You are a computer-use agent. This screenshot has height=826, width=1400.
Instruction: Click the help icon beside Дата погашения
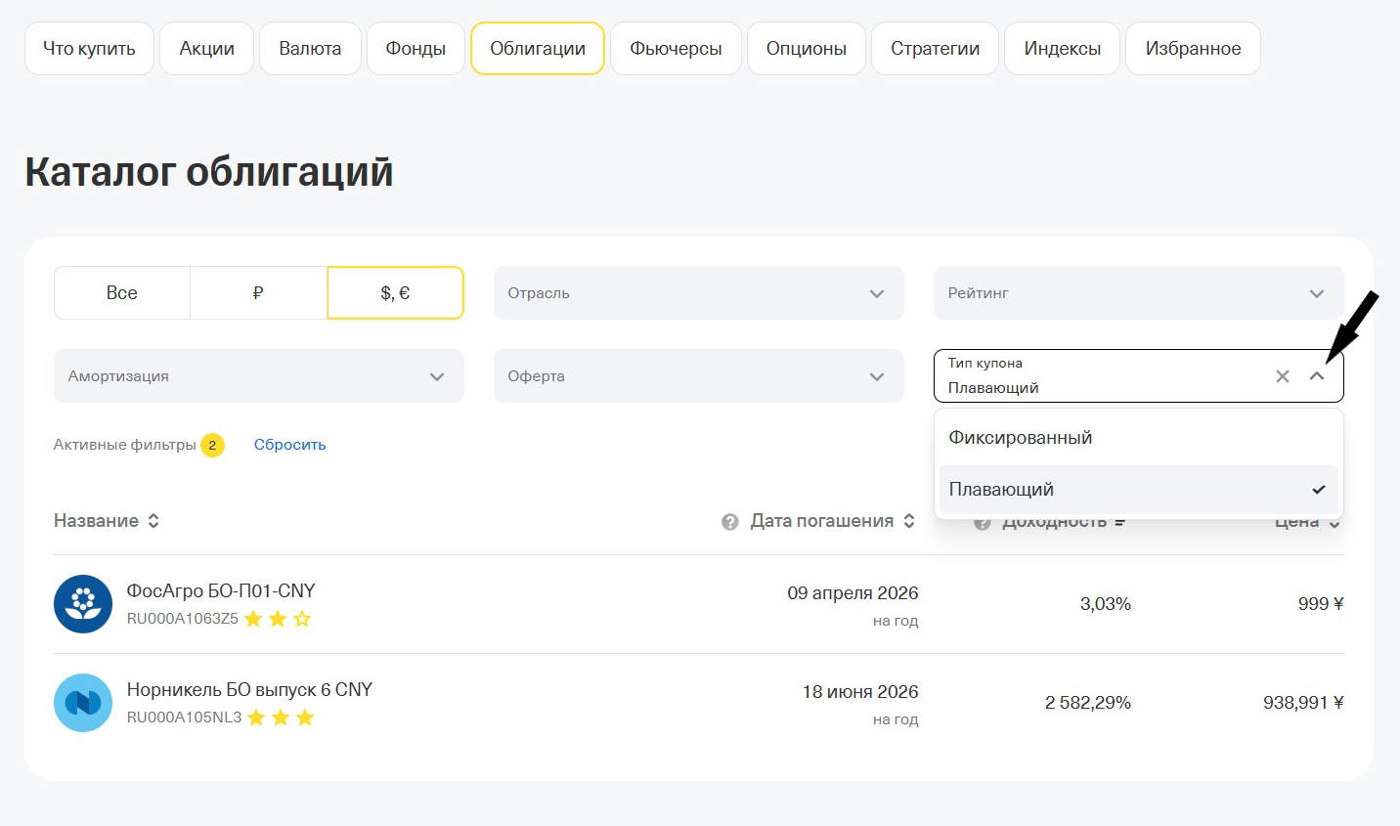click(729, 522)
